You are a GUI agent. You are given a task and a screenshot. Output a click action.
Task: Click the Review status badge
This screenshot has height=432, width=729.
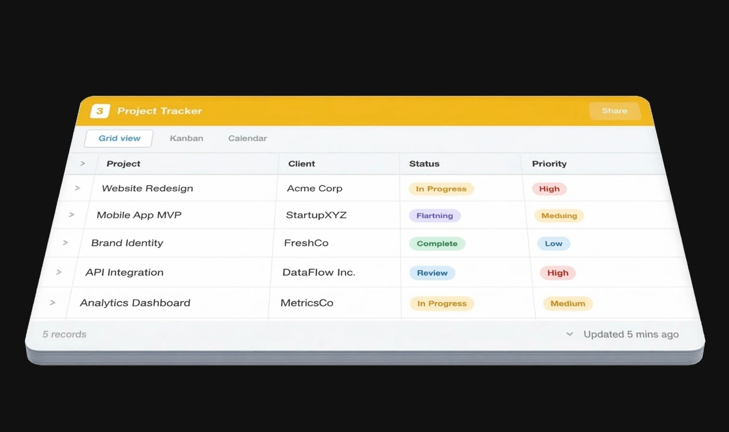click(x=432, y=273)
